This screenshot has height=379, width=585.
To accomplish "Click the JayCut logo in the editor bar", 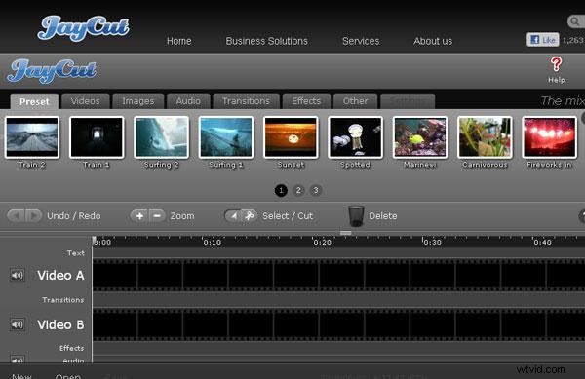I will click(x=52, y=70).
